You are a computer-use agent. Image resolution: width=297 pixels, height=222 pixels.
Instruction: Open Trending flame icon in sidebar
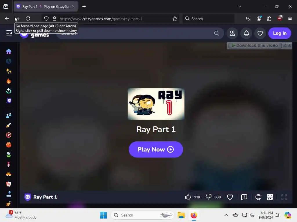[x=8, y=81]
